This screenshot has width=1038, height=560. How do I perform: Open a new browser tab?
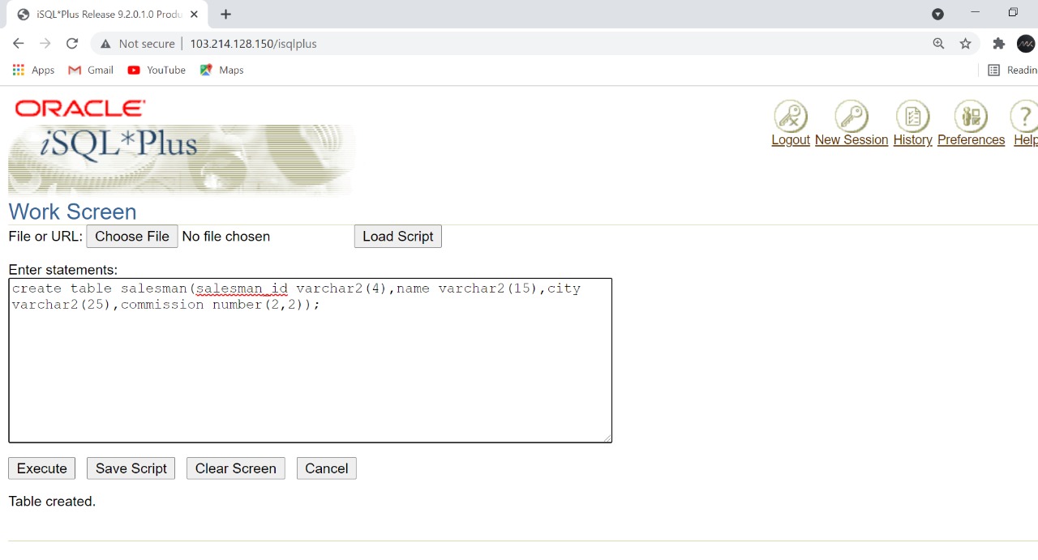[x=225, y=15]
